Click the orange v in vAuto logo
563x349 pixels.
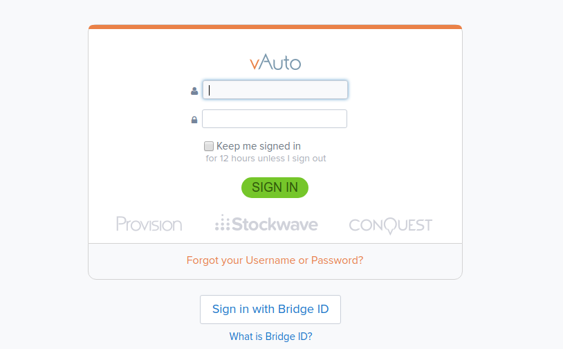255,64
